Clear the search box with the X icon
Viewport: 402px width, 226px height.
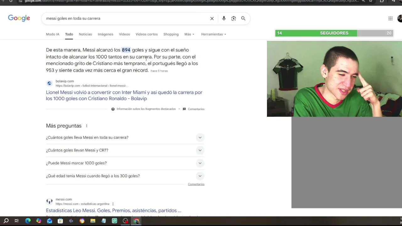212,19
